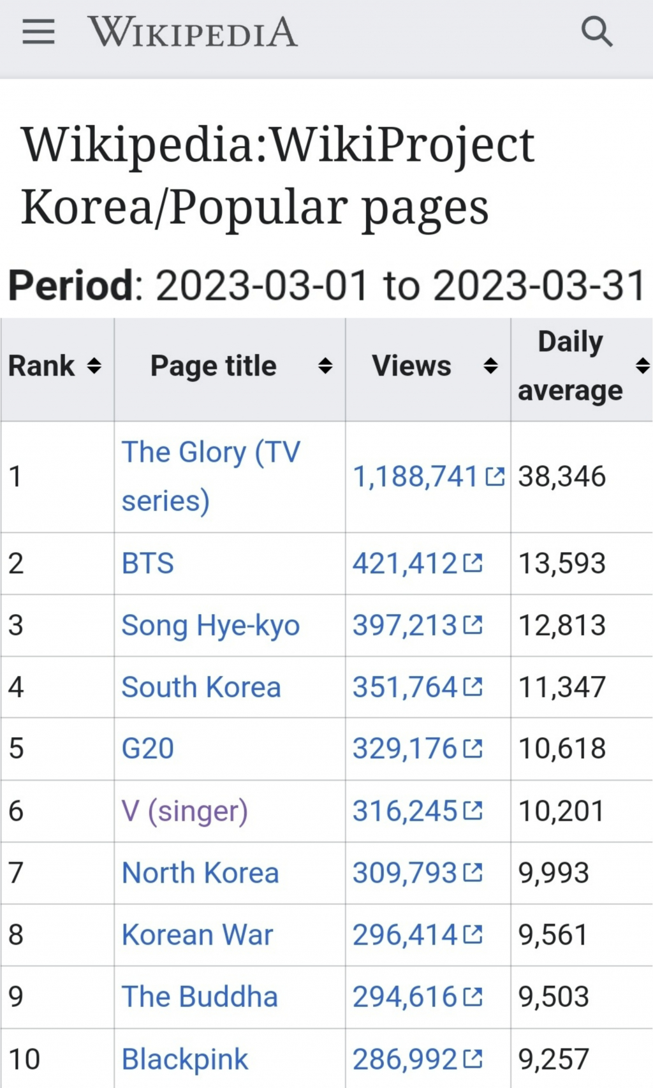Click the Wikipedia wordmark logo
This screenshot has height=1088, width=653.
(x=193, y=32)
